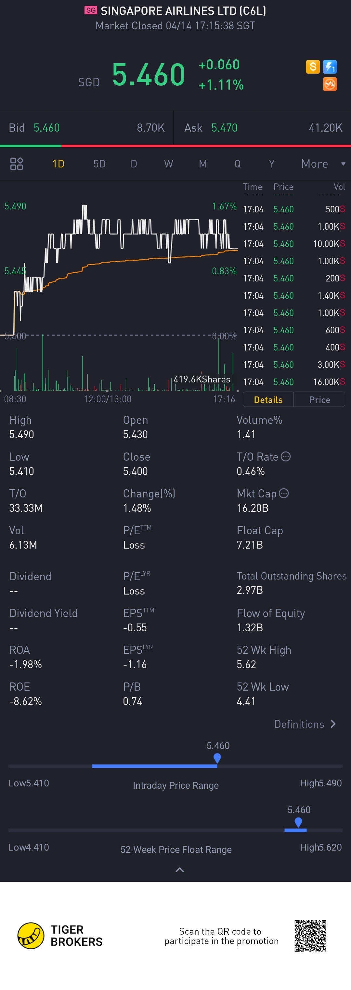Viewport: 351px width, 990px height.
Task: Switch to the W (weekly) chart tab
Action: pyautogui.click(x=168, y=164)
